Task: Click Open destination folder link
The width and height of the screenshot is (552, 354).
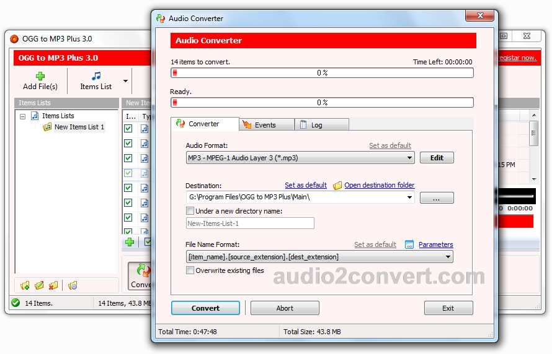Action: click(x=380, y=185)
